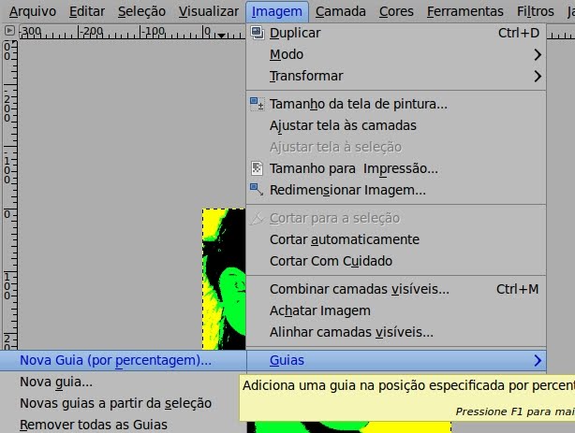Select Cortar Com Cuidado
The height and width of the screenshot is (433, 575).
click(x=396, y=261)
